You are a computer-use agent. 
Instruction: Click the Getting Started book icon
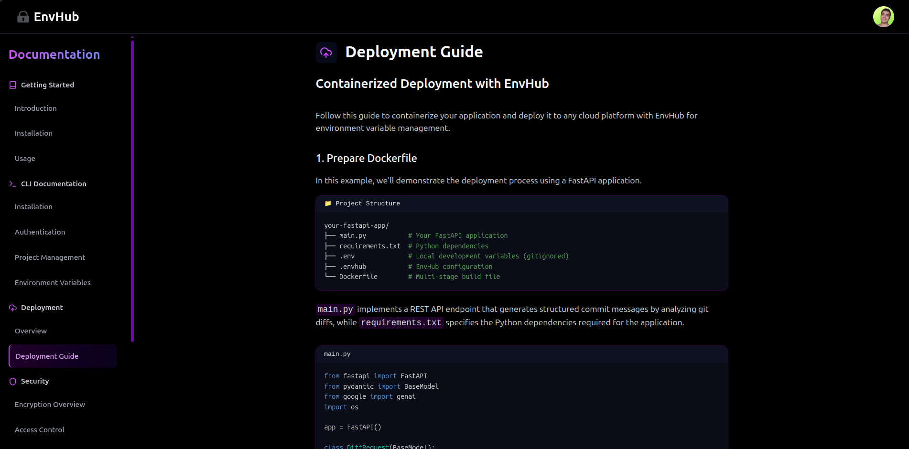click(x=13, y=85)
